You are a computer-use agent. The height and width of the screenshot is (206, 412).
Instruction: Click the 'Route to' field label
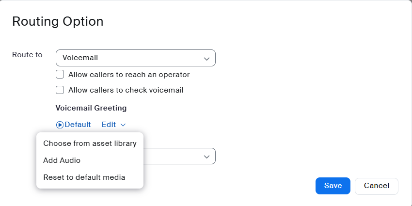click(x=27, y=55)
